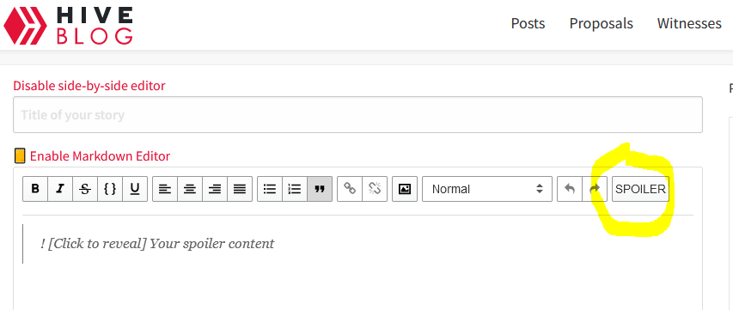Justify the text alignment
Screen dimensions: 733x310
(x=240, y=189)
